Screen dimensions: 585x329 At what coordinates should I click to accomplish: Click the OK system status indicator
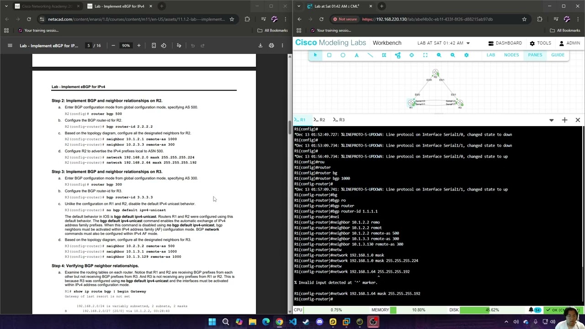click(563, 310)
